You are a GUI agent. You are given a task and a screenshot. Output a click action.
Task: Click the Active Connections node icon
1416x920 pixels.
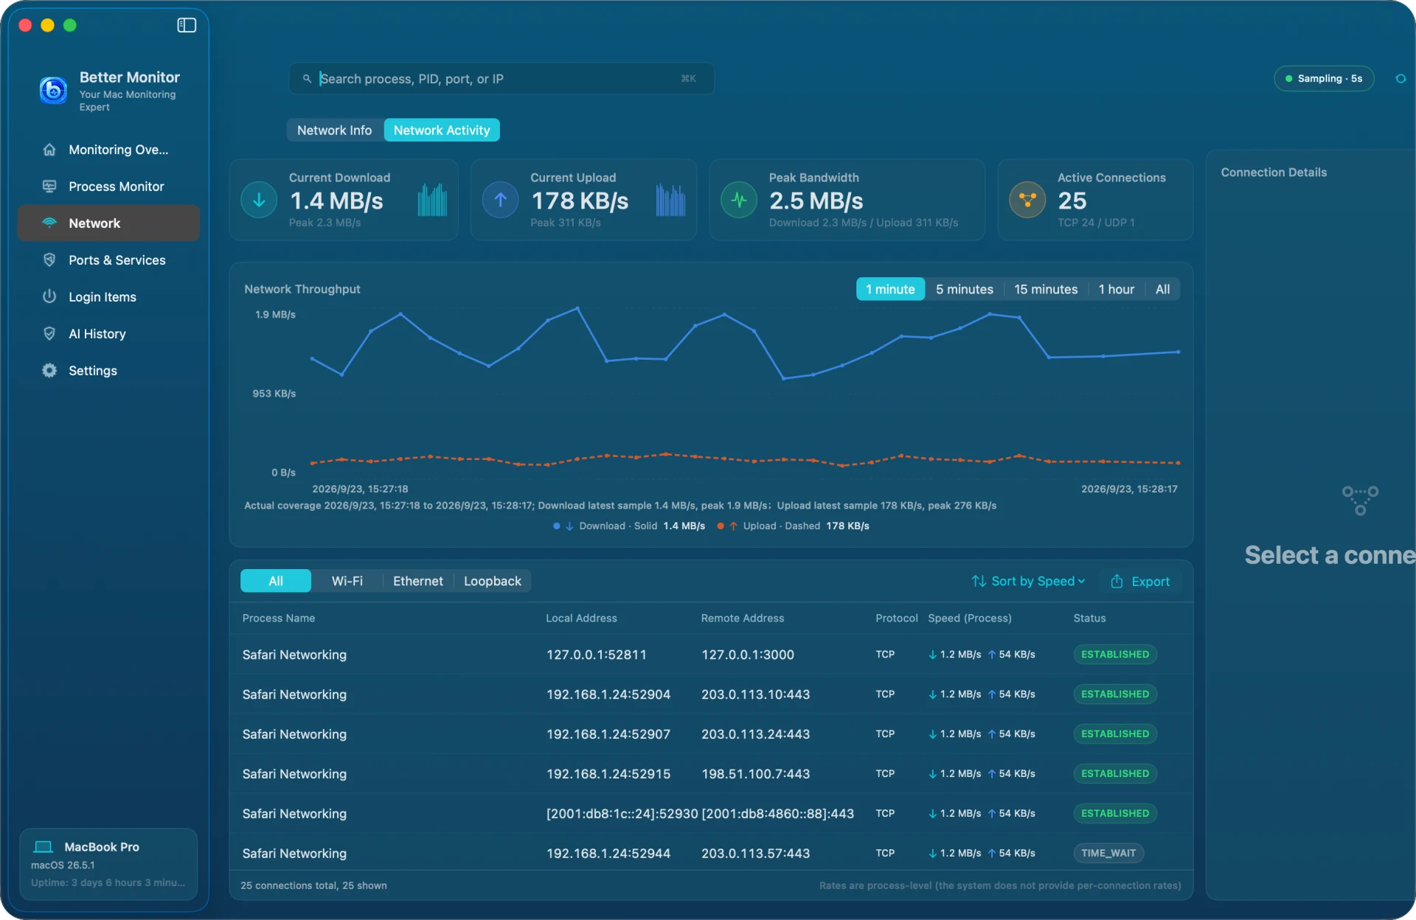click(1027, 200)
